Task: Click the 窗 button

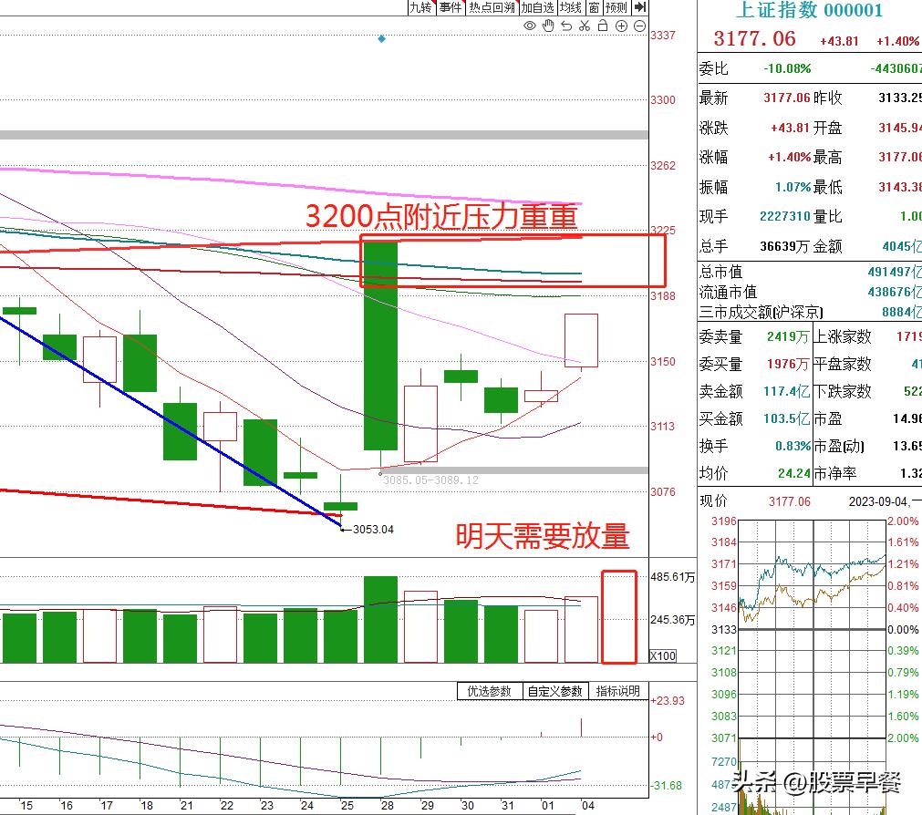Action: point(595,7)
